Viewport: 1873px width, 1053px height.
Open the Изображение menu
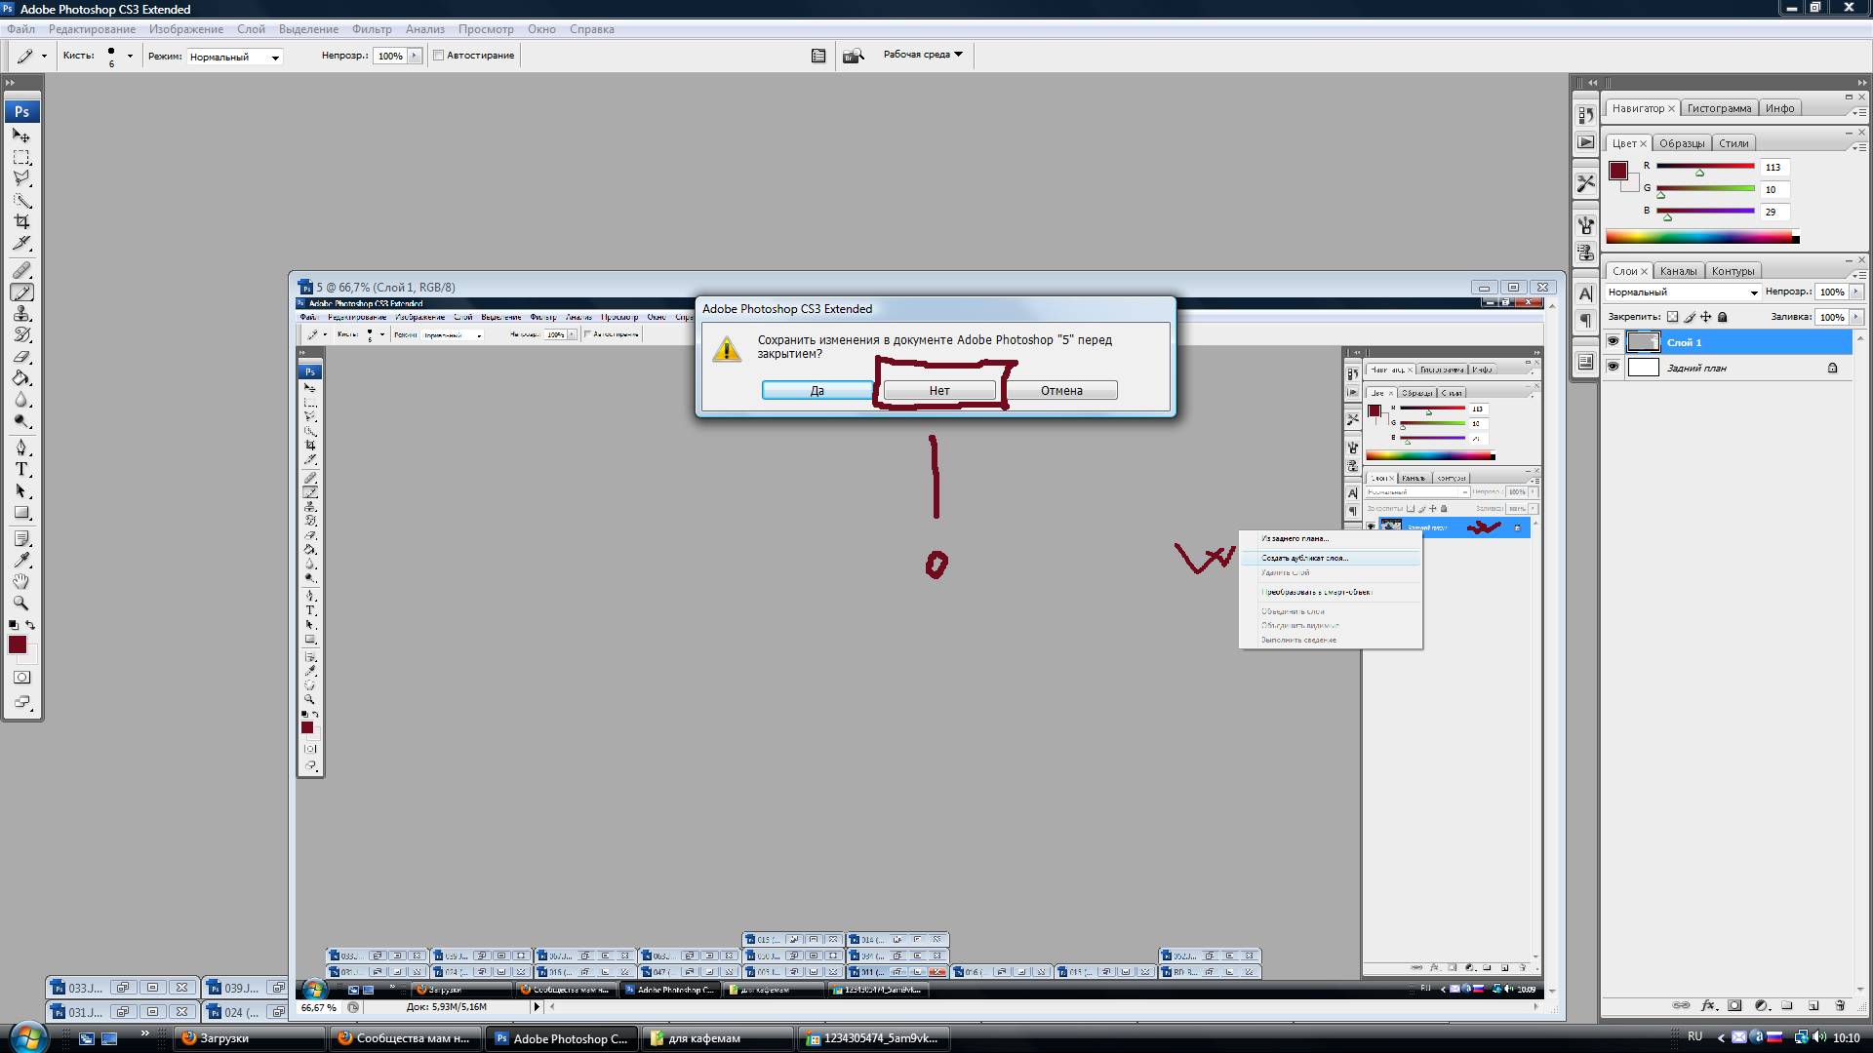pyautogui.click(x=186, y=29)
